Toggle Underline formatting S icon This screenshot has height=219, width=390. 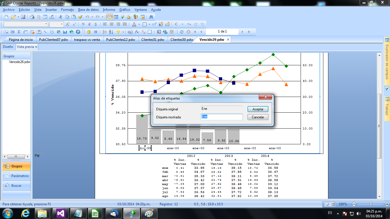[96, 24]
